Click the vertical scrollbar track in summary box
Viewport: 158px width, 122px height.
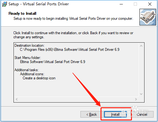[141, 70]
